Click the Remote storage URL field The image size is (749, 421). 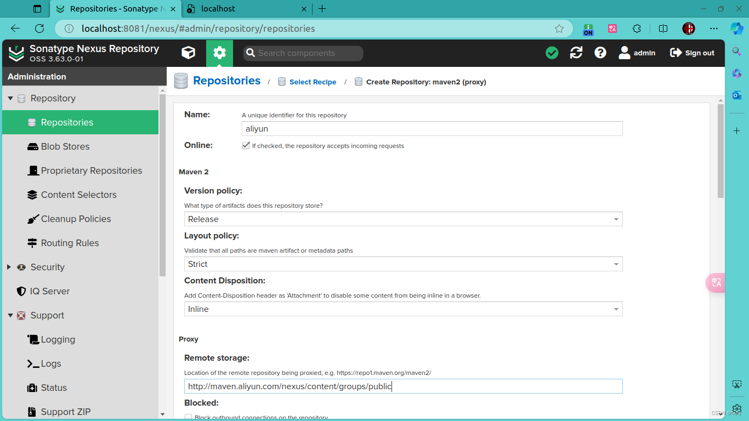click(x=403, y=386)
